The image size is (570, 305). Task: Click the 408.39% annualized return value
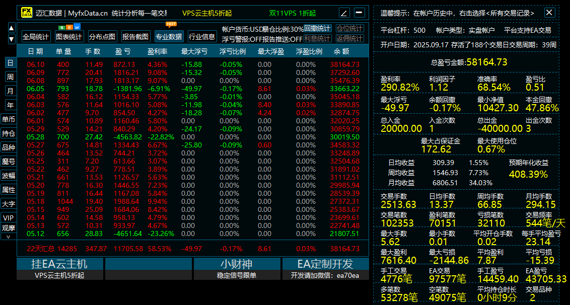(528, 175)
